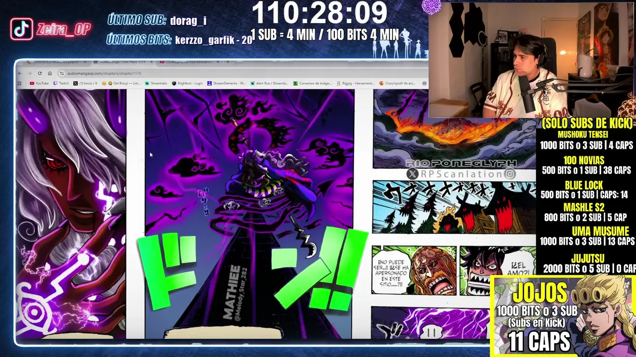Click the '(SOLO SUBS DE KICK)' heading

point(587,123)
